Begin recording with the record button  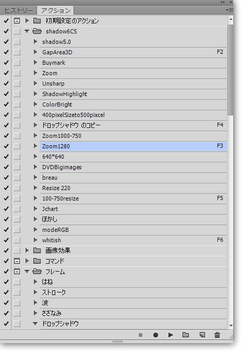coord(155,335)
